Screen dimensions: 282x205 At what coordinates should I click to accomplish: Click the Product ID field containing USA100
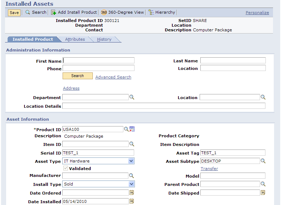(x=93, y=129)
